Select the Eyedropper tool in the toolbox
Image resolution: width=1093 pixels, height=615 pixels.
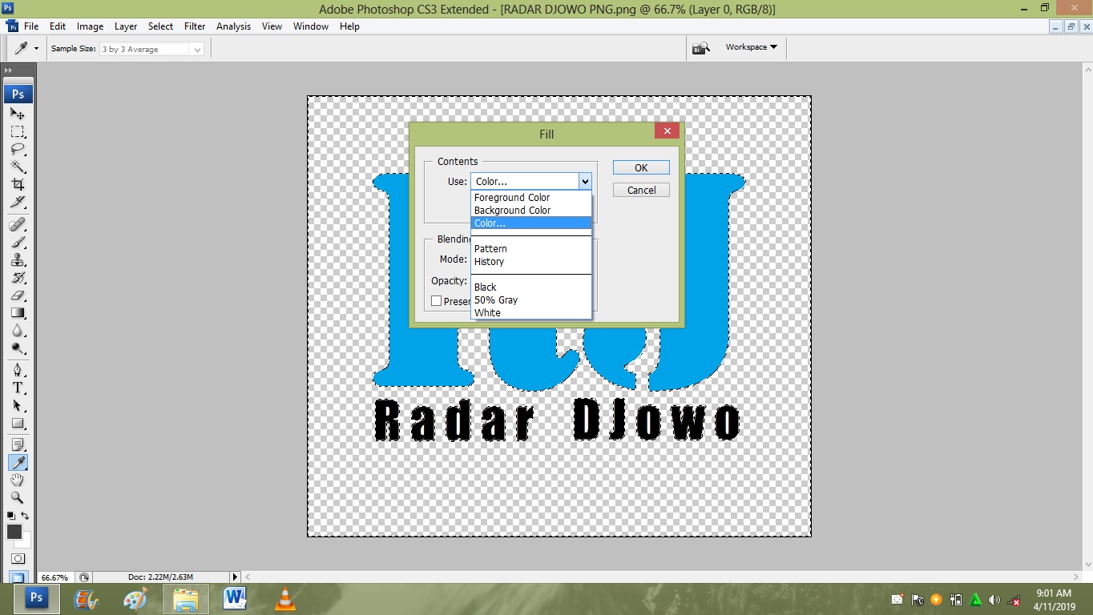pos(18,462)
